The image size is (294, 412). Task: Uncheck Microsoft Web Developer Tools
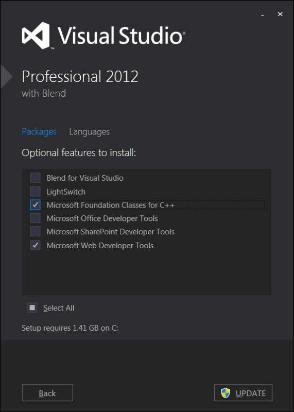point(35,245)
